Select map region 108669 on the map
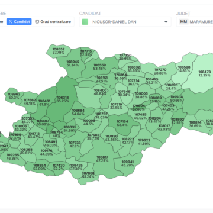Screen dimensions: 213x213 click(x=155, y=99)
